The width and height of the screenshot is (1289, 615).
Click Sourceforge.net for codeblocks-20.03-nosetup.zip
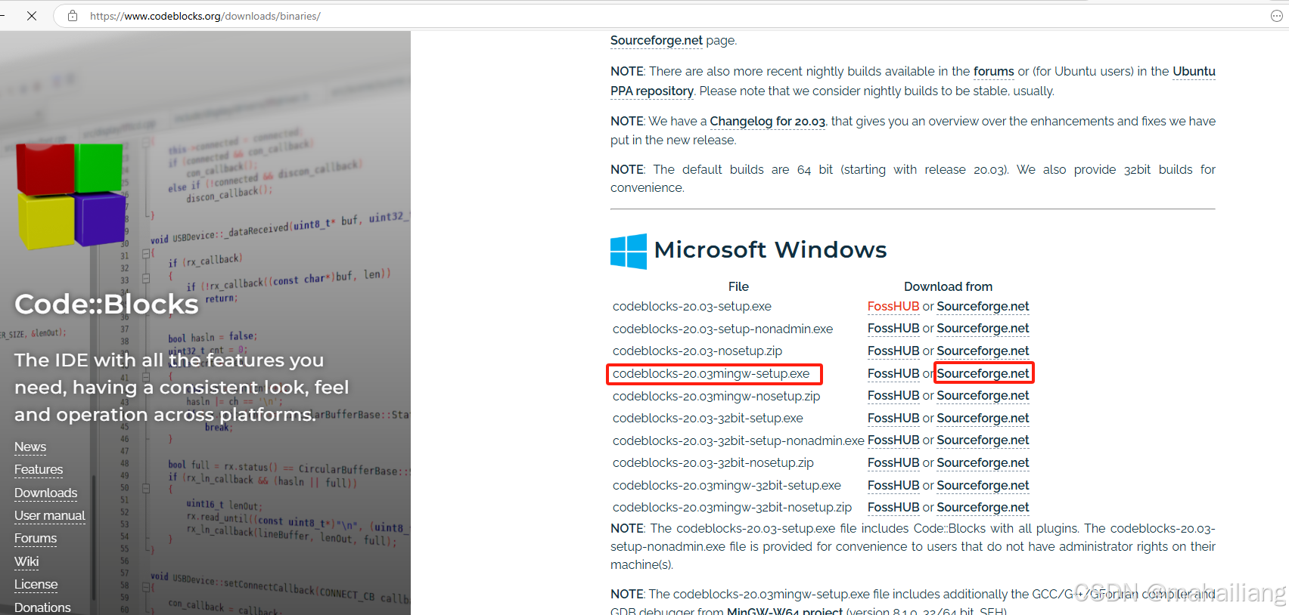click(x=983, y=351)
